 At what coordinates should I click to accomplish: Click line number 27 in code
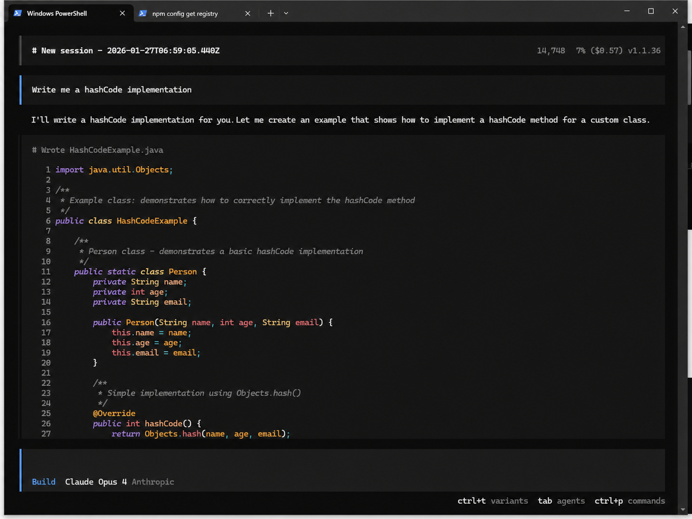coord(46,434)
